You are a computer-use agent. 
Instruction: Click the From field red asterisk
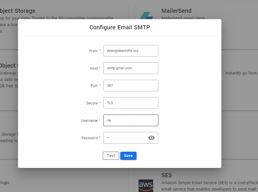(x=100, y=51)
